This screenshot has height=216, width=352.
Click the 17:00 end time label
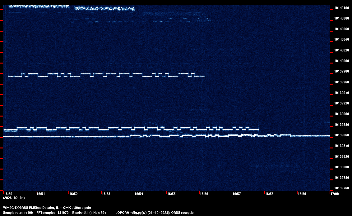point(335,194)
